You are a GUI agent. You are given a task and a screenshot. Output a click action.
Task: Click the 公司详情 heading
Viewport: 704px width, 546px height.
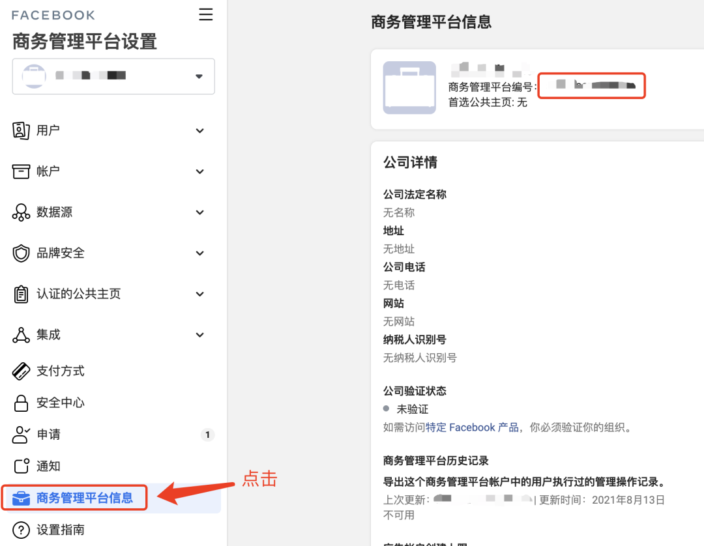(x=410, y=162)
